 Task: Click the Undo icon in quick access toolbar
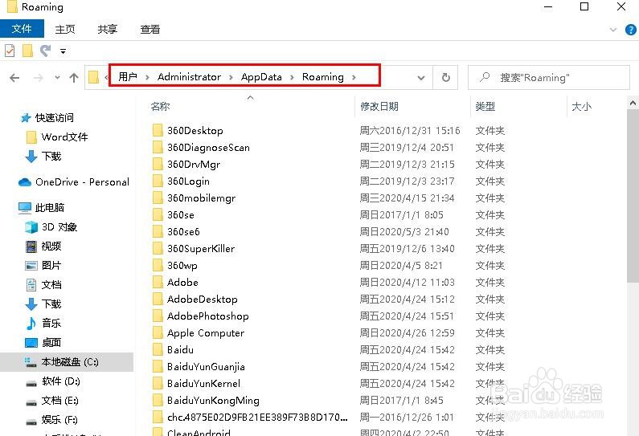[45, 51]
